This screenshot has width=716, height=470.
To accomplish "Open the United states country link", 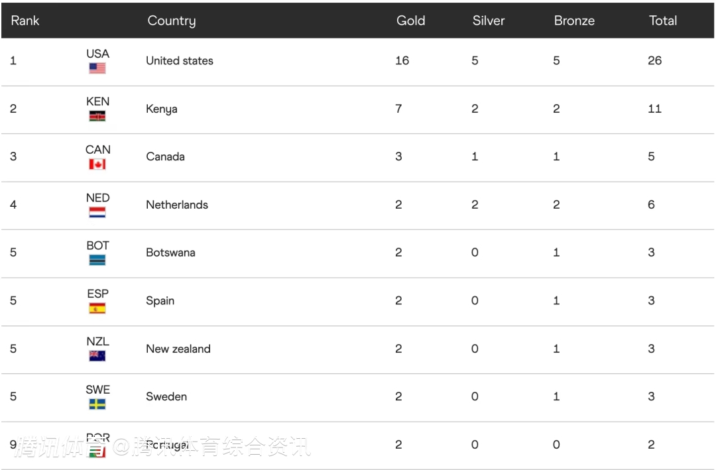I will 180,61.
